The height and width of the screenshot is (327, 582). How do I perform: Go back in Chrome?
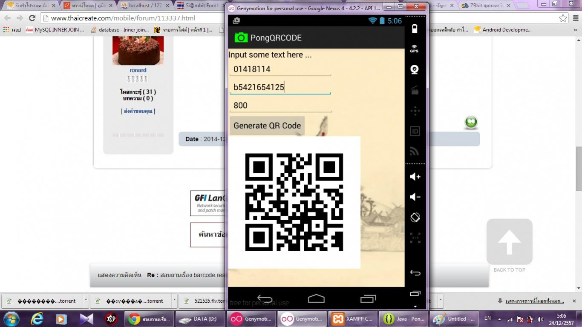tap(7, 18)
